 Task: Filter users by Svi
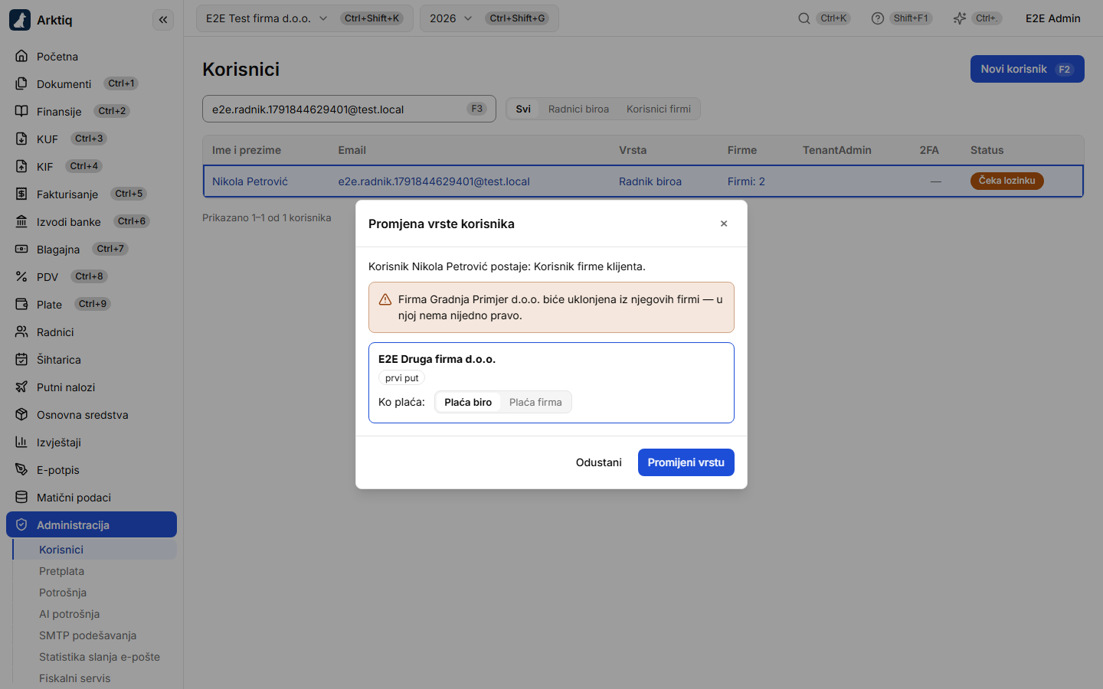coord(523,109)
